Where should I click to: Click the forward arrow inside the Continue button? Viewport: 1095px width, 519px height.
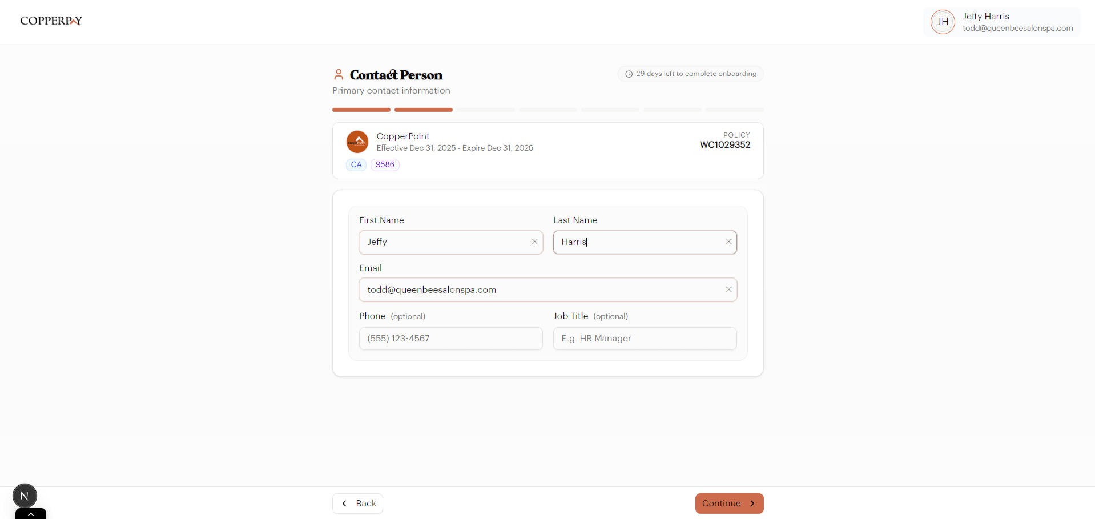point(751,504)
